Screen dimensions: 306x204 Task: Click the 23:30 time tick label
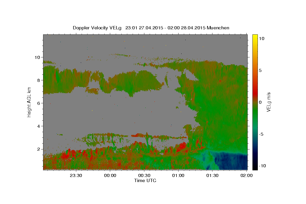tap(76, 175)
